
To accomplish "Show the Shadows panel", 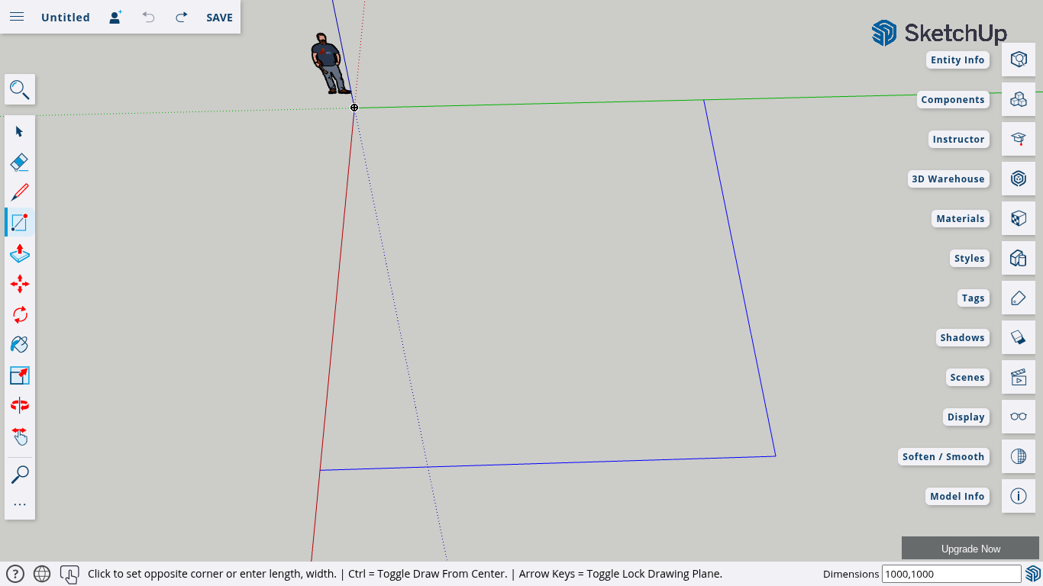I will point(1018,337).
